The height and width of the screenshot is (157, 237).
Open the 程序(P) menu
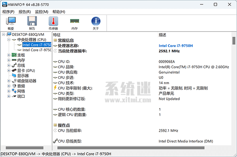click(8, 12)
